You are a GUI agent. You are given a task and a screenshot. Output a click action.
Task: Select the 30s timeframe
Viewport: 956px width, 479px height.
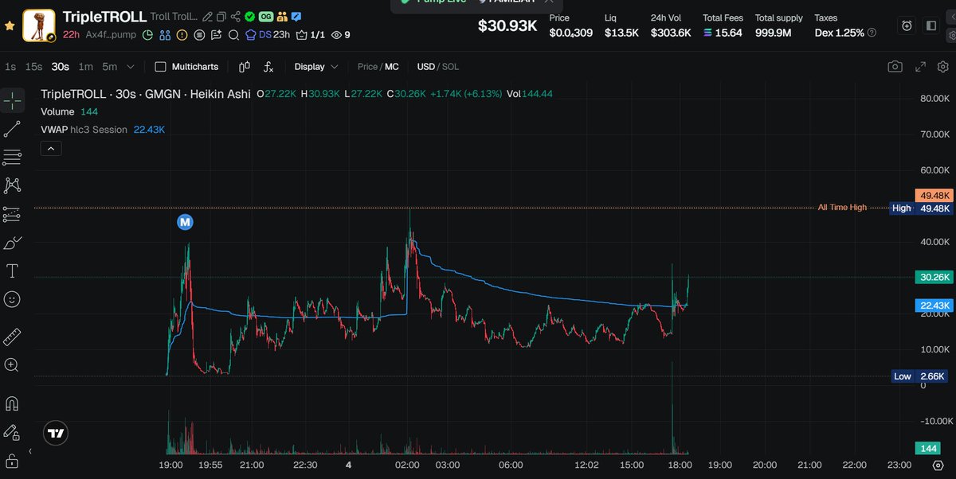[60, 67]
